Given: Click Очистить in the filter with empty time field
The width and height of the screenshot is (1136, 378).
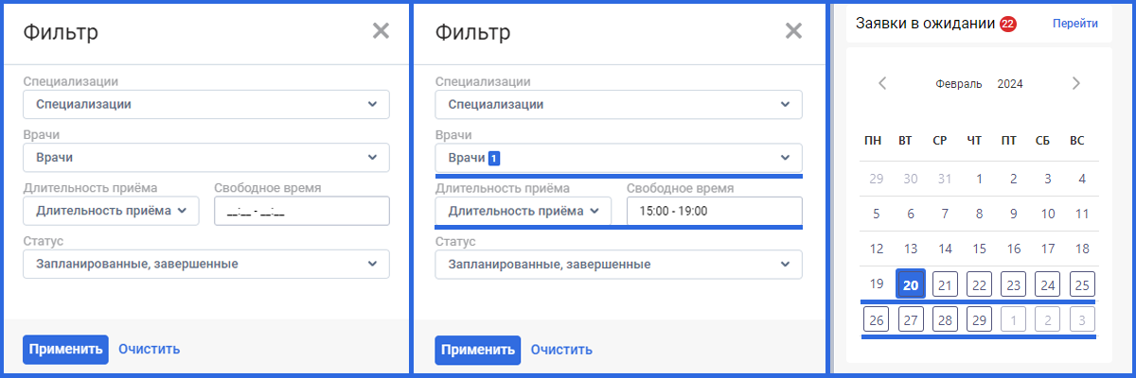Looking at the screenshot, I should (149, 349).
